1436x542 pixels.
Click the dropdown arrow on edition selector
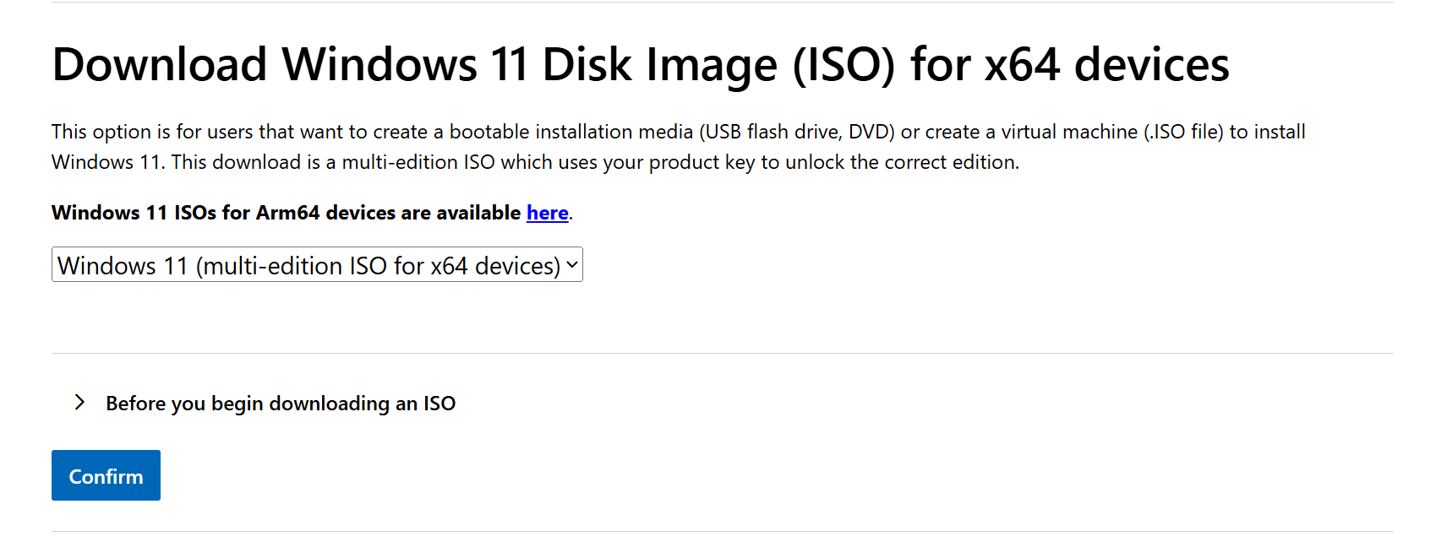point(572,265)
